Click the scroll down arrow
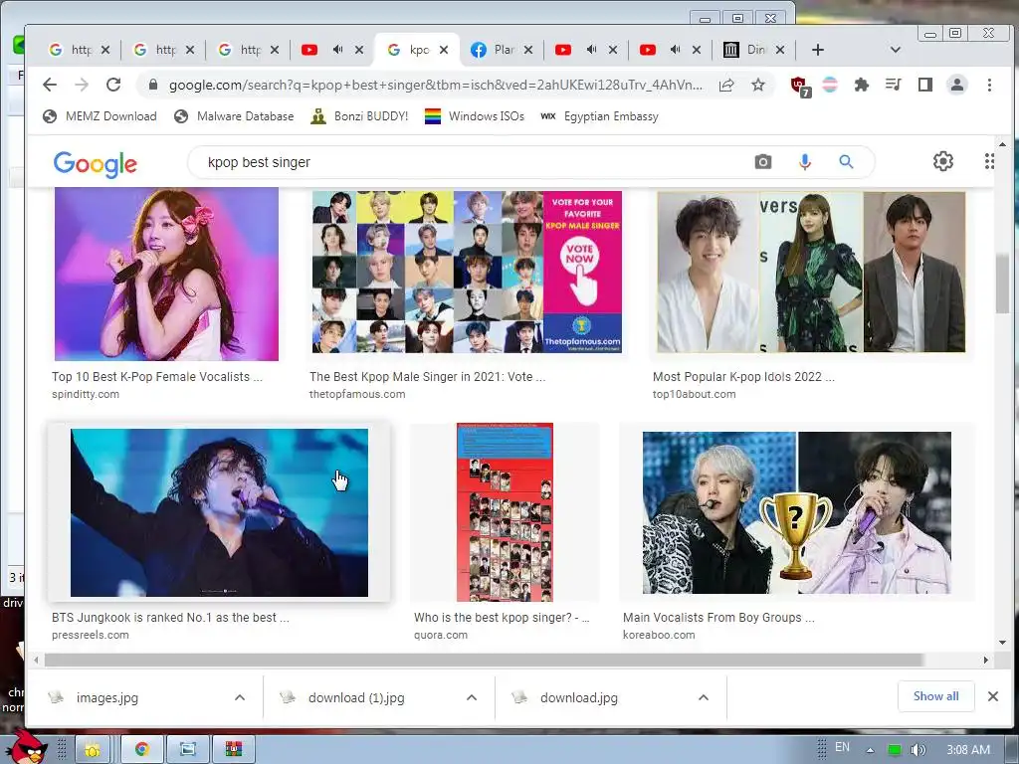 pos(1002,643)
